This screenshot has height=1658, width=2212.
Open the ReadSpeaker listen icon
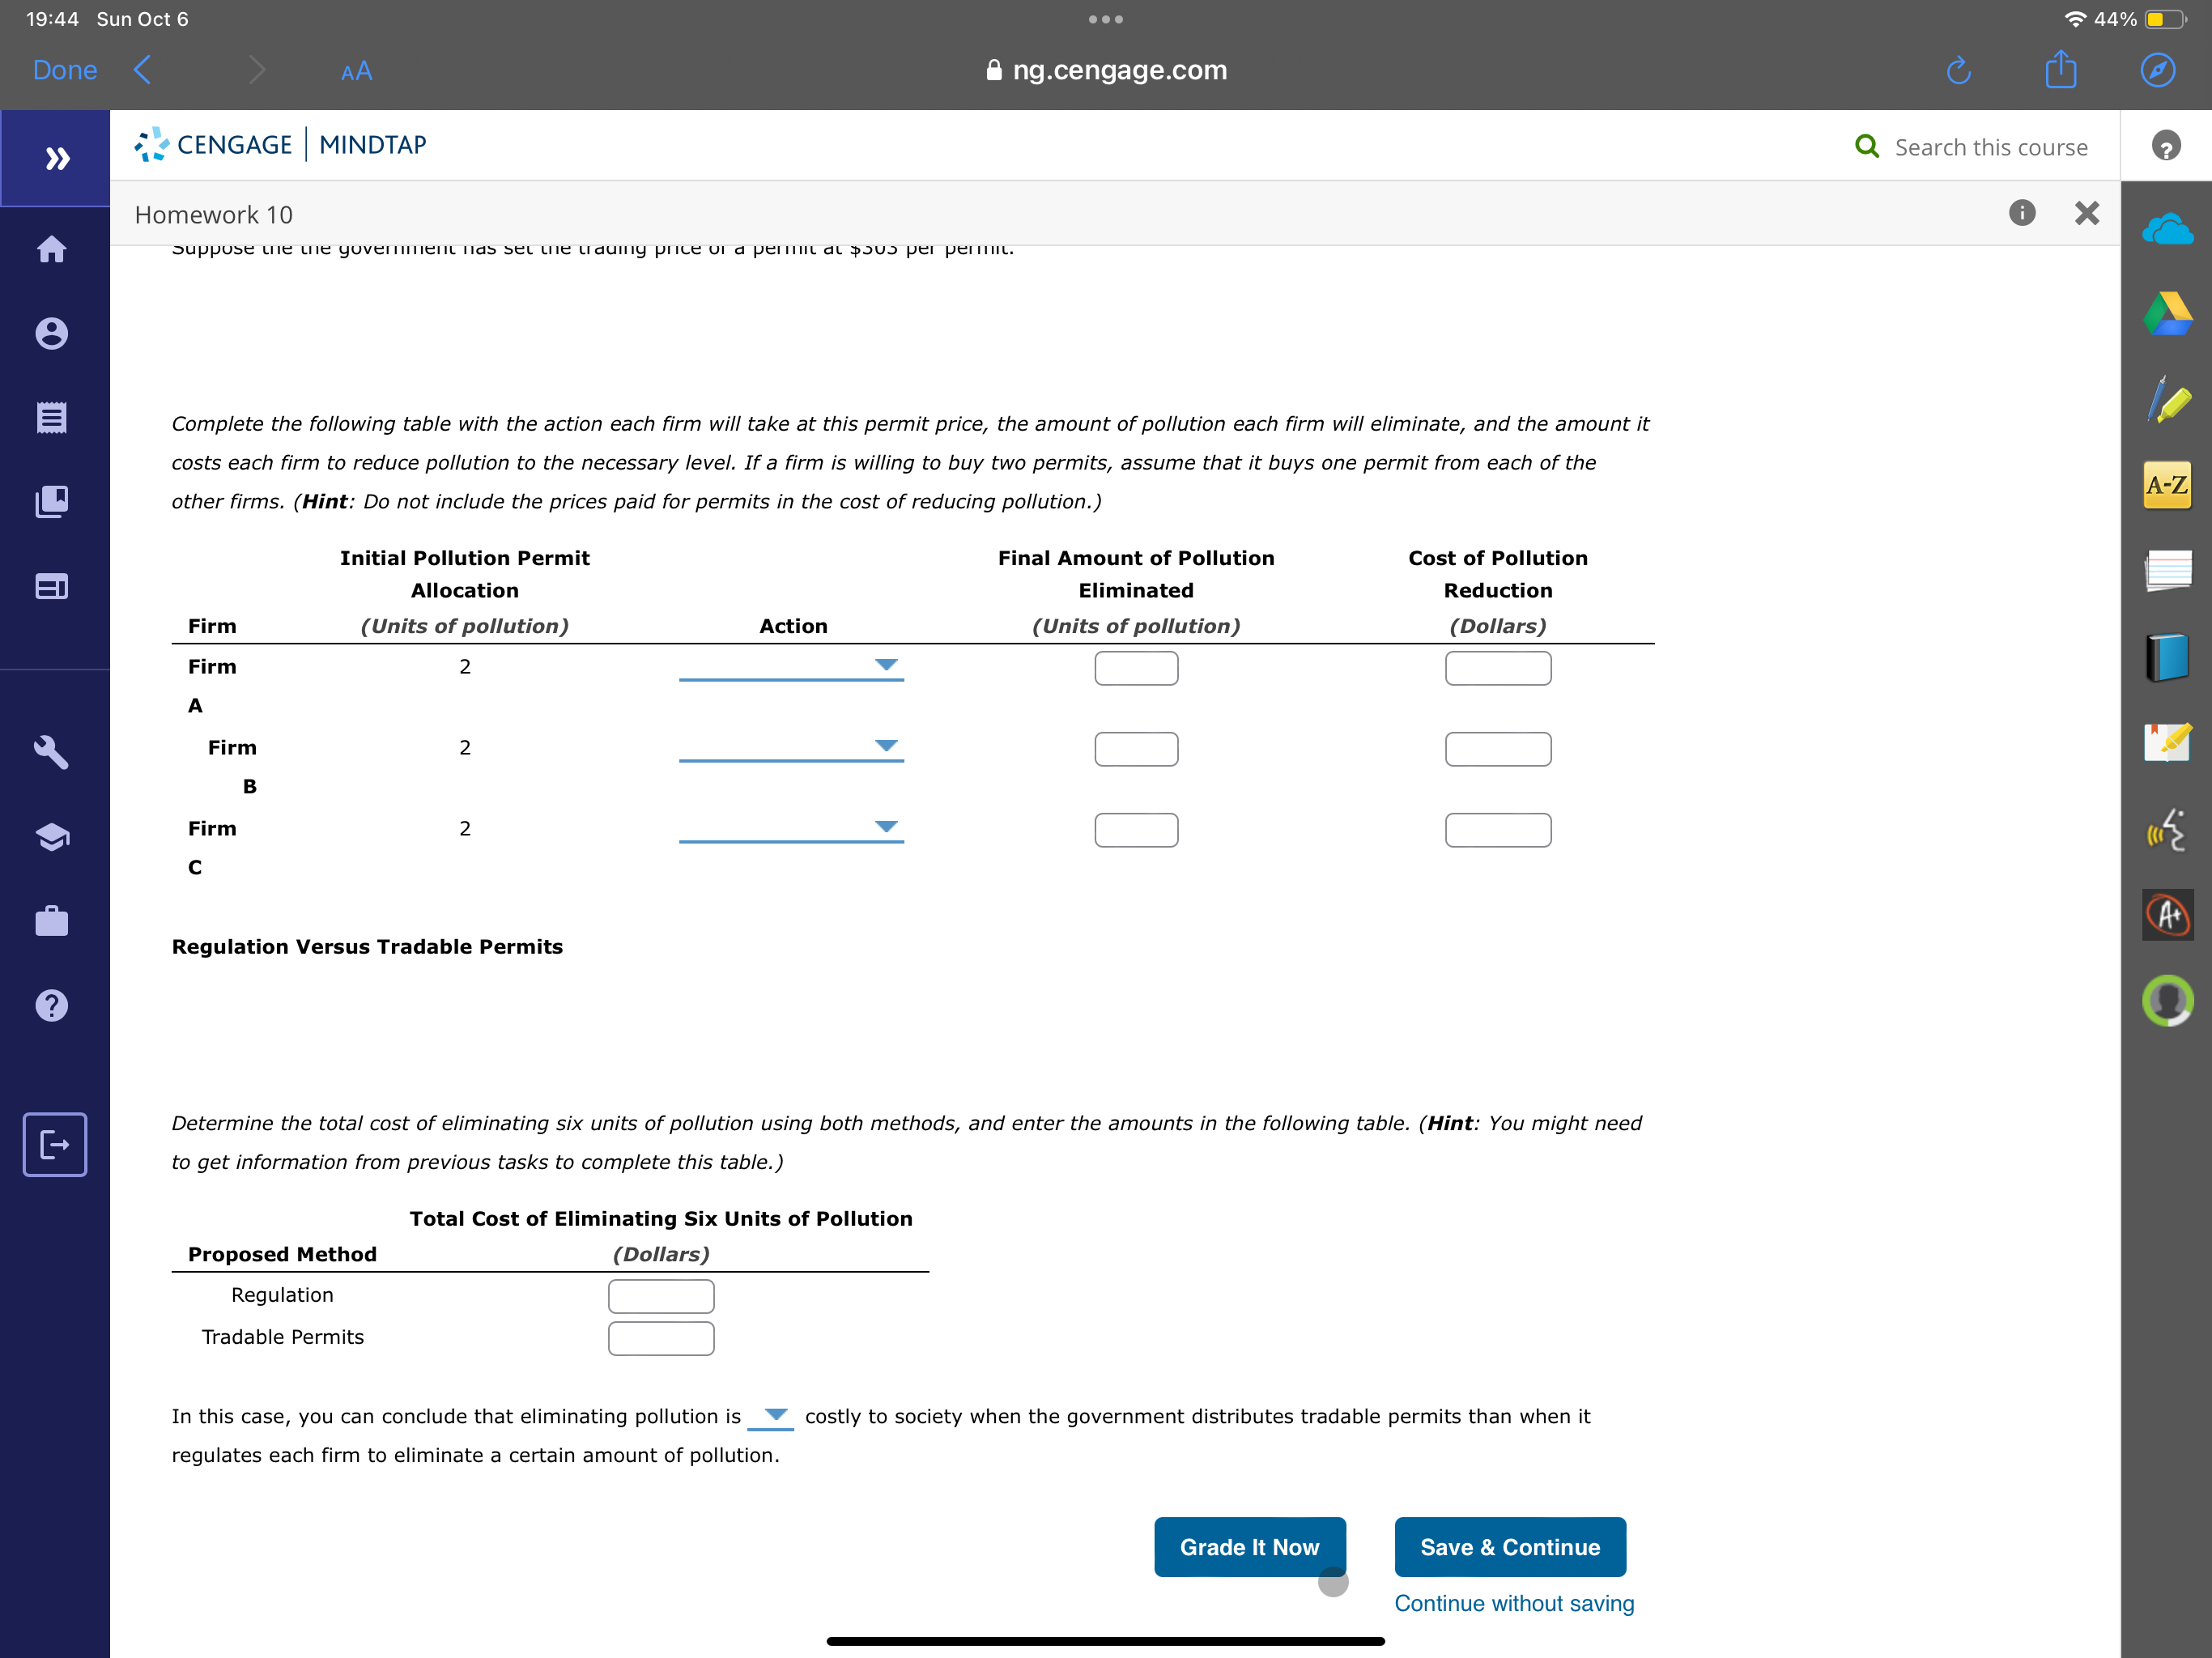(x=2166, y=830)
